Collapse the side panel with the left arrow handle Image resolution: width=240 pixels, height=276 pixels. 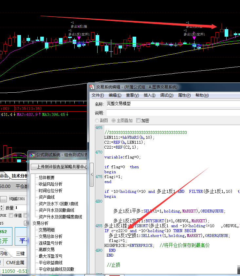92,175
